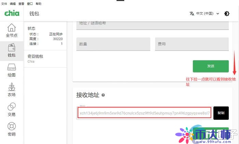Open the 文件 menu
The width and height of the screenshot is (239, 144).
(x=4, y=4)
